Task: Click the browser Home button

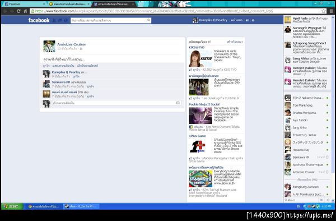Action: (x=25, y=11)
